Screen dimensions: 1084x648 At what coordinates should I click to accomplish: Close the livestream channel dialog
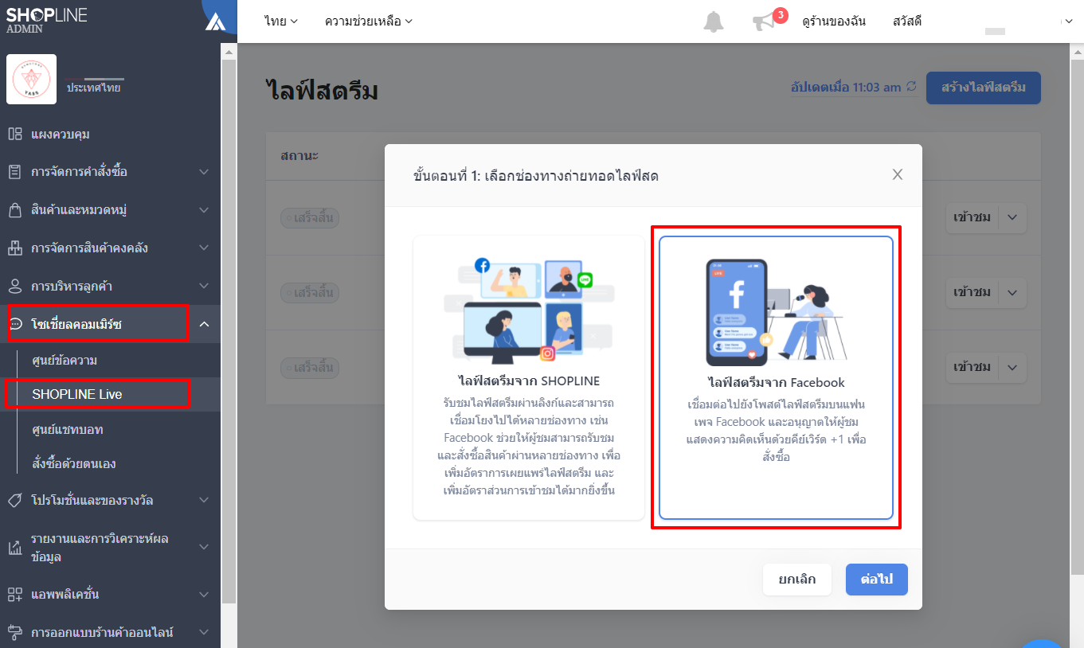898,174
